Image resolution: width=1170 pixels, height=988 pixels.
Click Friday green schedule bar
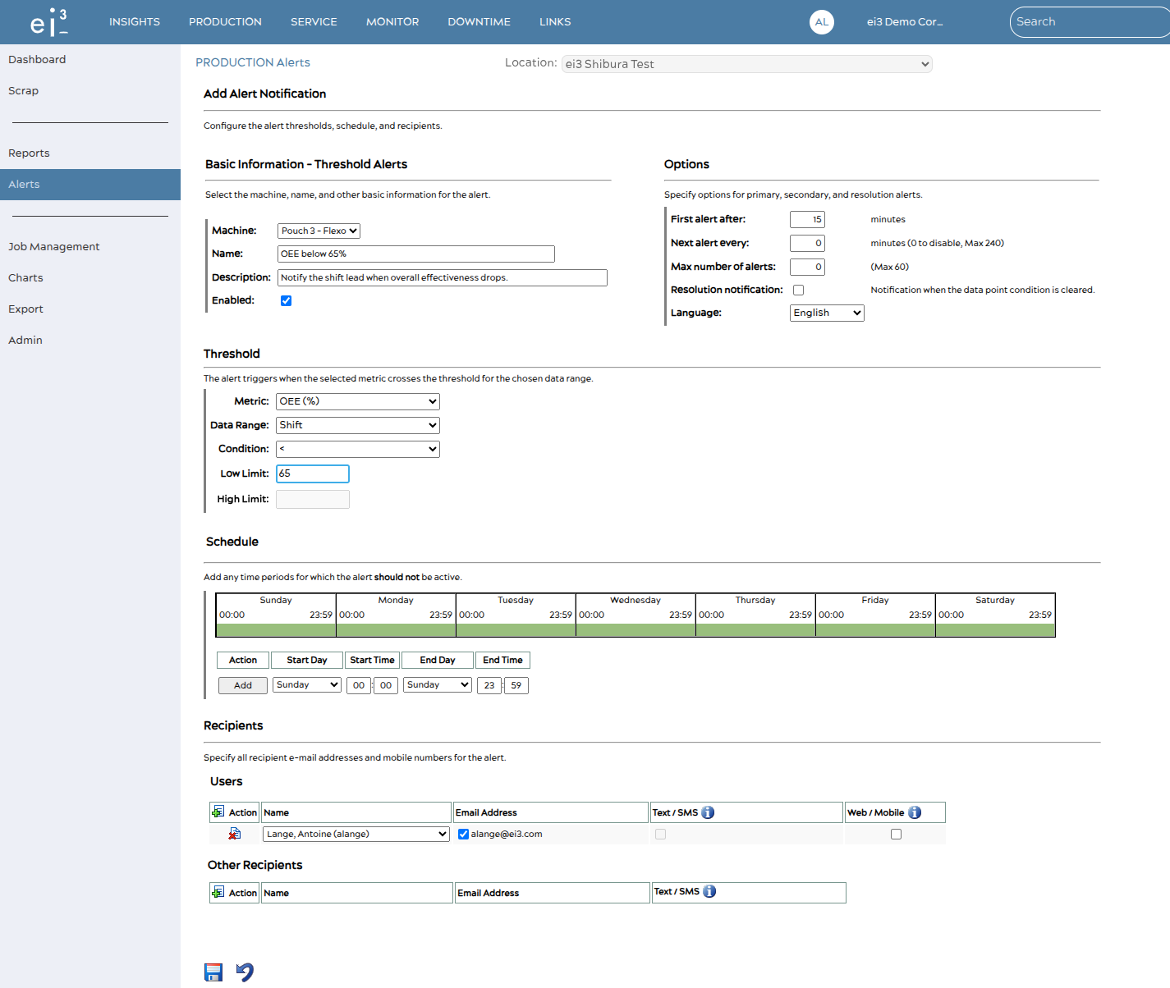point(875,630)
